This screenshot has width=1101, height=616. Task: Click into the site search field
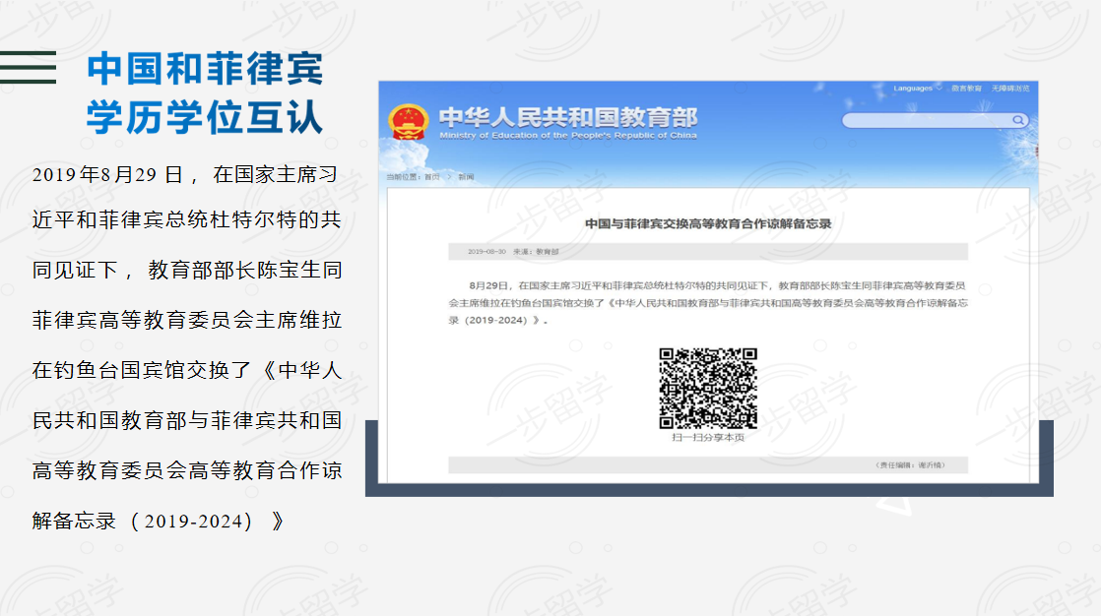point(936,120)
